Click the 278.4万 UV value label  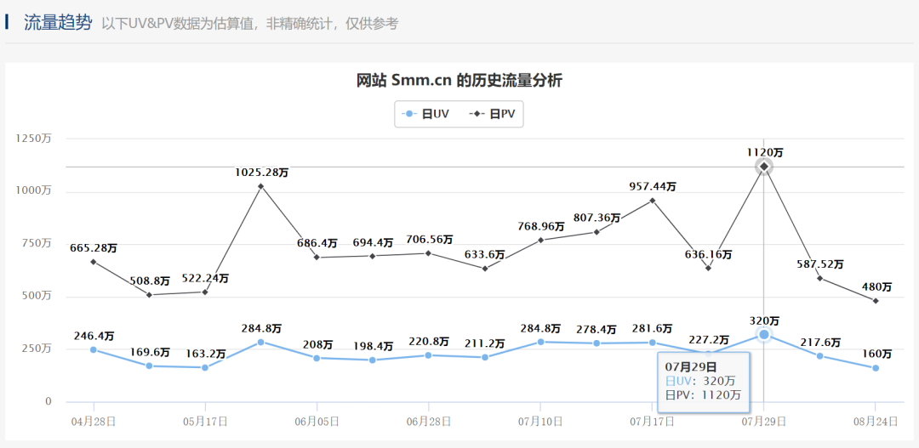coord(596,331)
